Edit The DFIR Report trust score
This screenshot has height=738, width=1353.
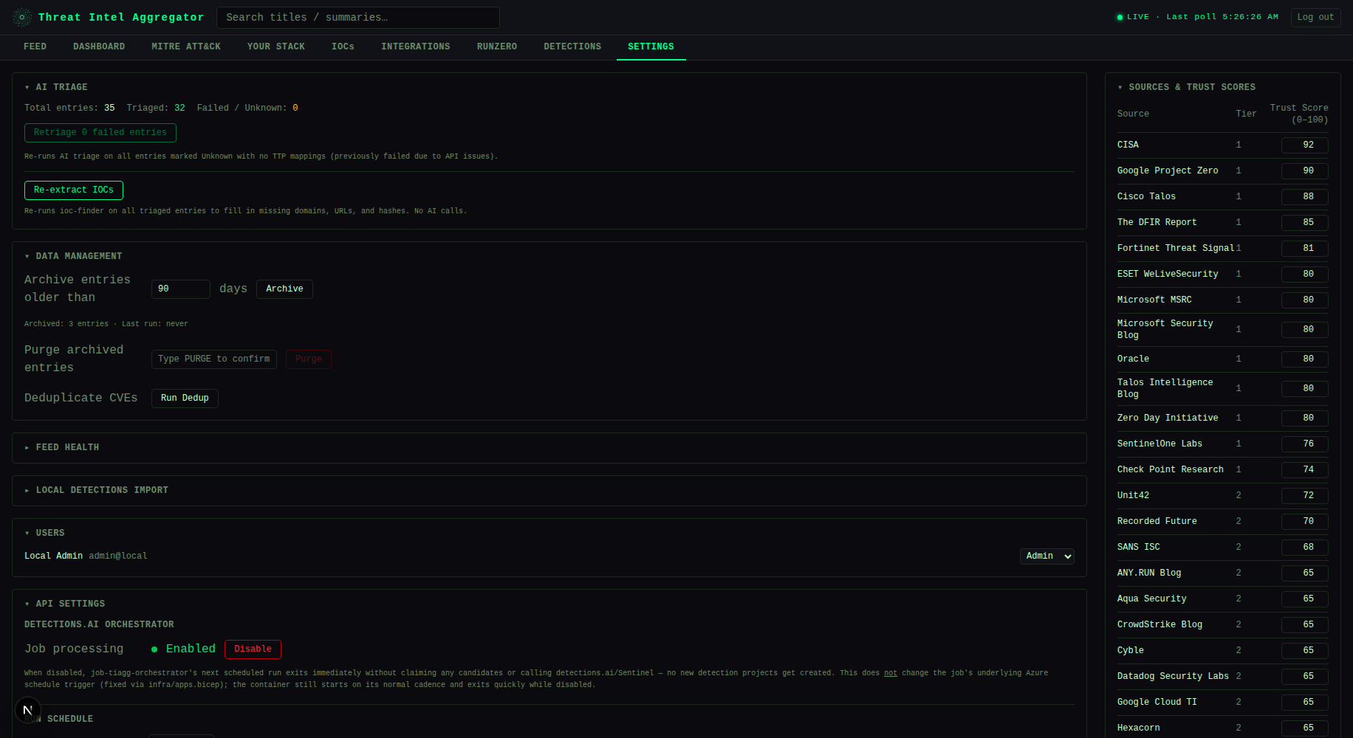(x=1304, y=223)
